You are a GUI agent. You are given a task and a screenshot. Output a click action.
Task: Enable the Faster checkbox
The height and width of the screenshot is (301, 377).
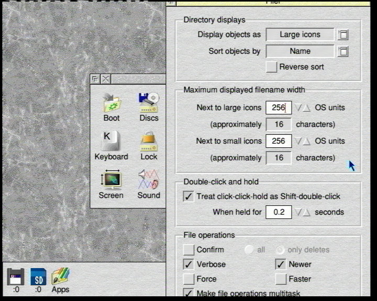(281, 279)
